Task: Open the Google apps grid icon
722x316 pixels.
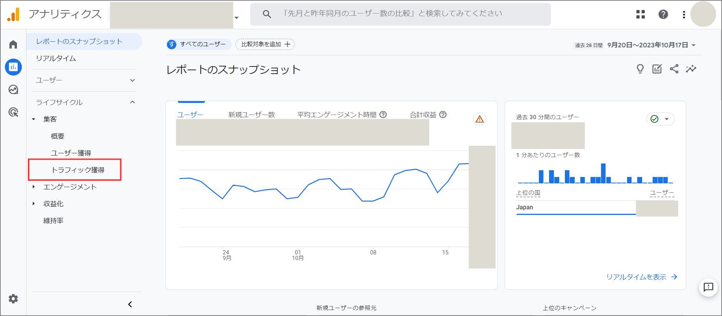Action: point(641,14)
